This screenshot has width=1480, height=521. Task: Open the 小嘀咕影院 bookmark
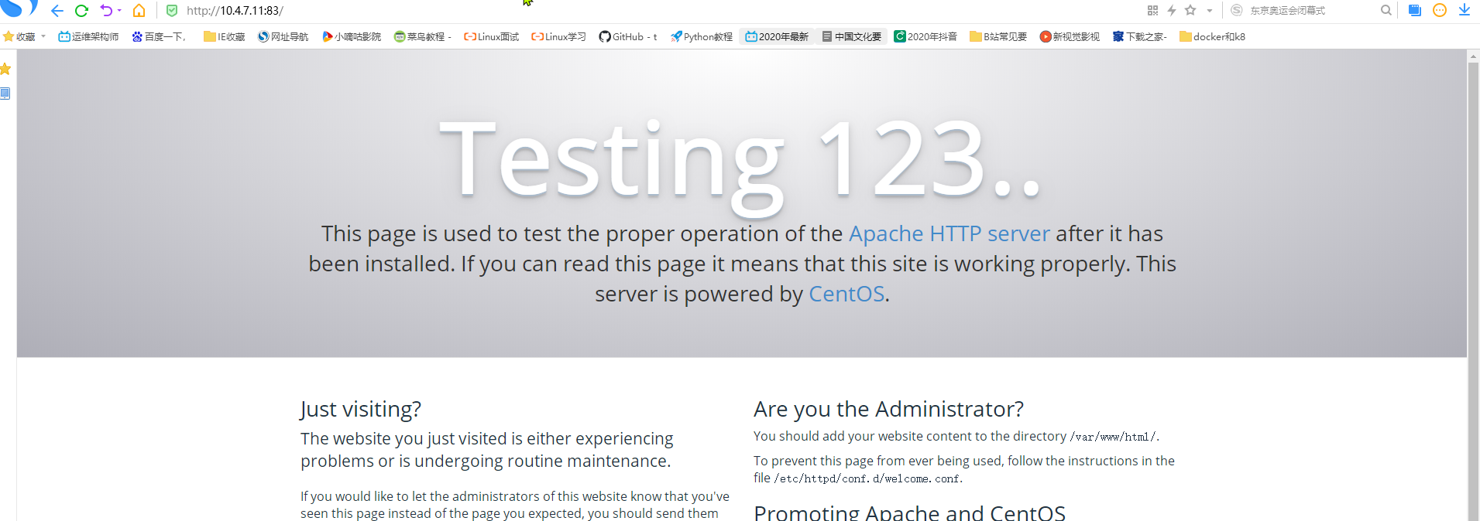[x=352, y=37]
